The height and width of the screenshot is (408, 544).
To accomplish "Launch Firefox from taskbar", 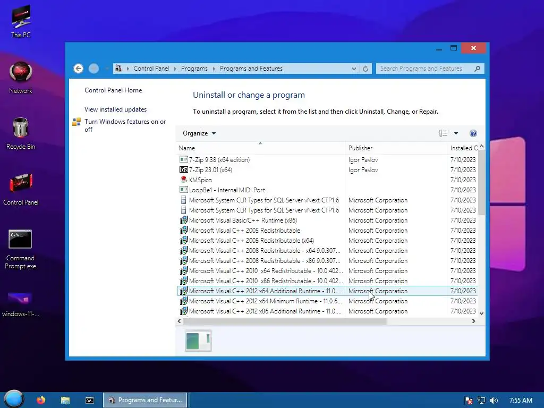I will [41, 400].
